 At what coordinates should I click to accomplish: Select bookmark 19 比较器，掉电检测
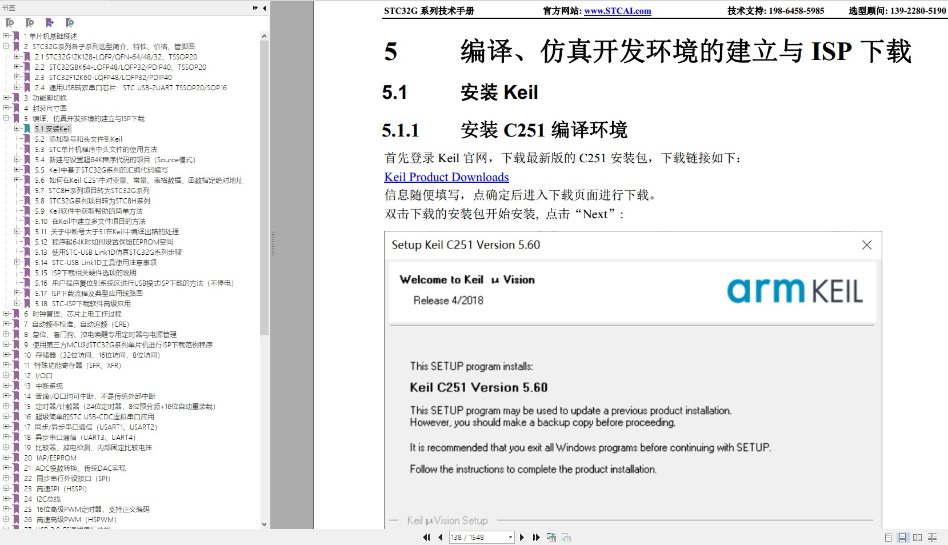coord(88,447)
